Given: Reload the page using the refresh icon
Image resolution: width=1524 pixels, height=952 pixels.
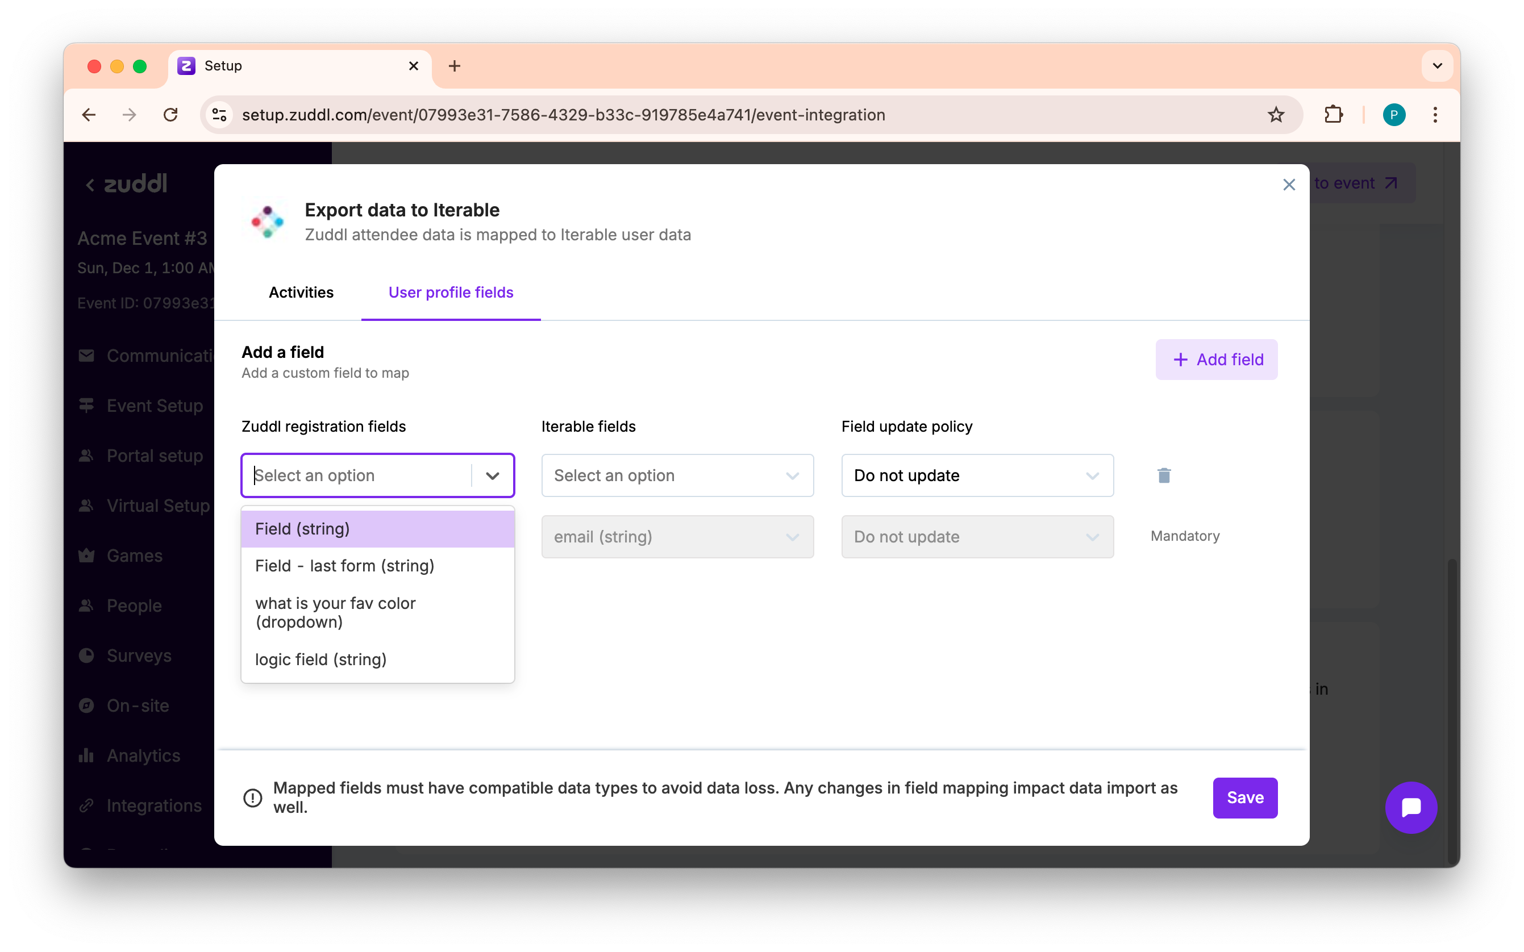Looking at the screenshot, I should pyautogui.click(x=170, y=115).
